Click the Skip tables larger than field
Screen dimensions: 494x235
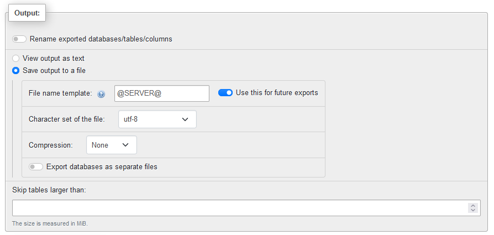tap(246, 208)
